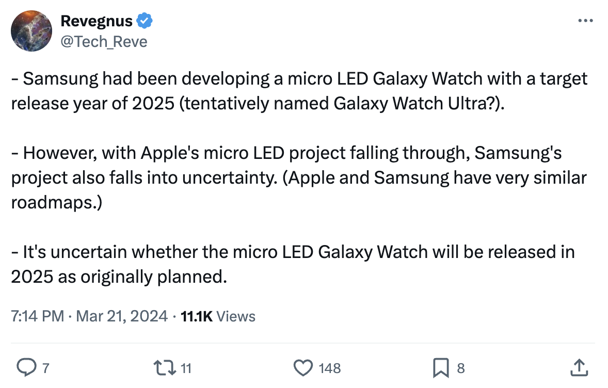Like the tweet with heart icon
The width and height of the screenshot is (608, 388).
click(303, 368)
